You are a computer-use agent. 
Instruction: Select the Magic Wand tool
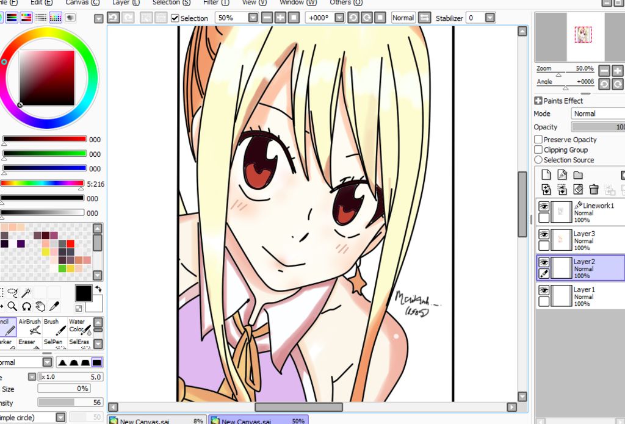click(x=26, y=292)
